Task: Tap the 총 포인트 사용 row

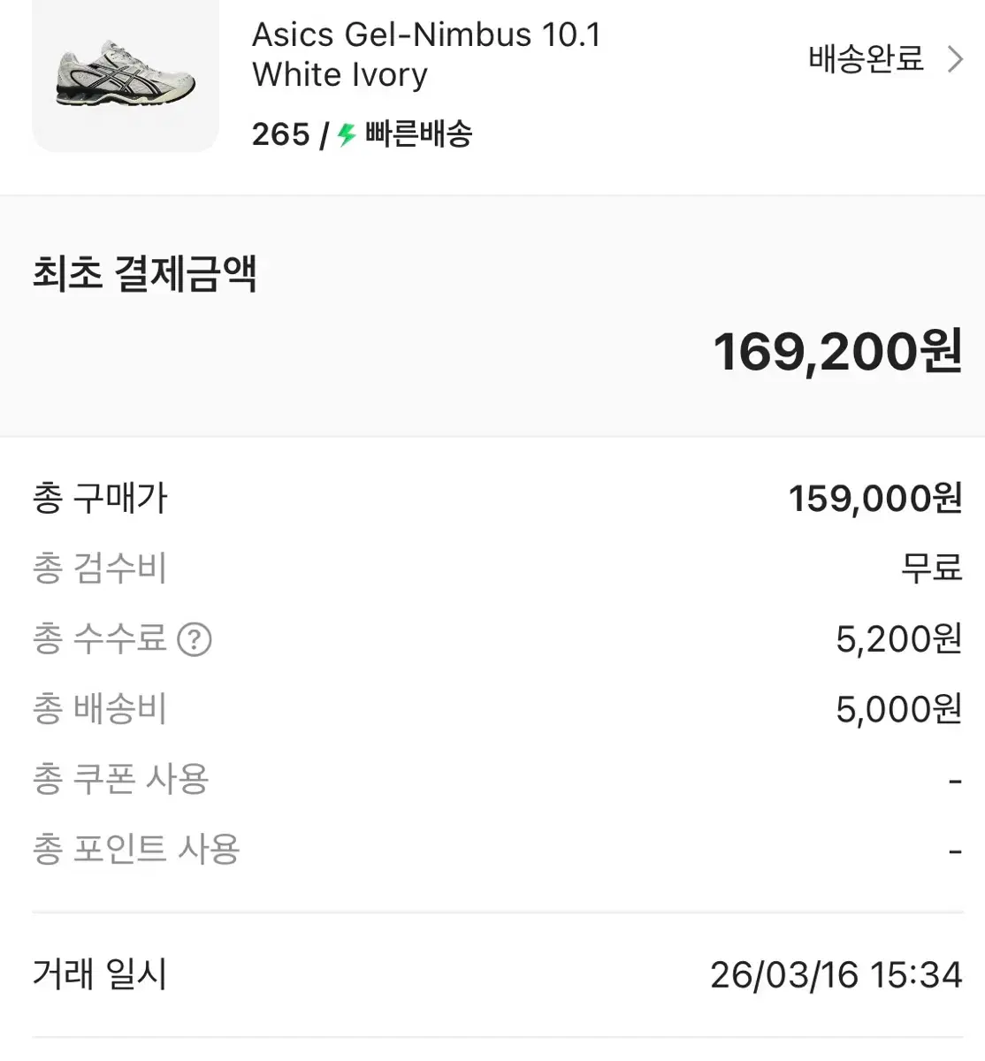Action: [498, 850]
